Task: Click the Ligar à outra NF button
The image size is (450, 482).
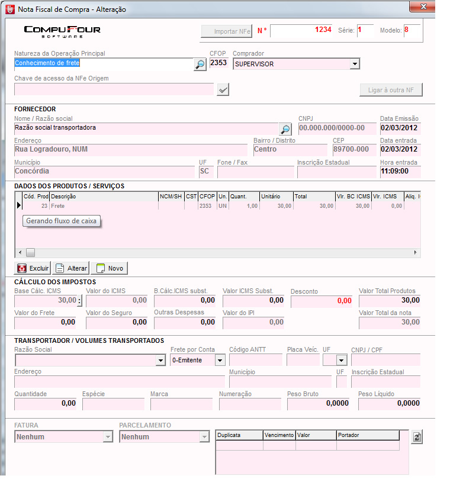Action: click(x=391, y=90)
